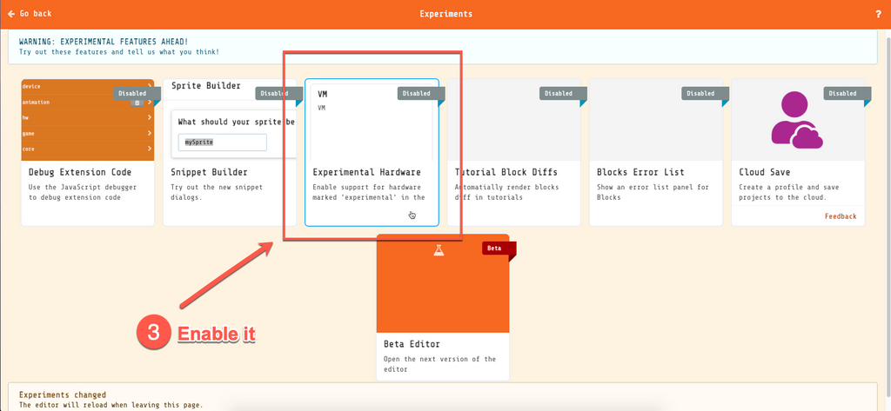Click the mySprite name input field
Image resolution: width=891 pixels, height=411 pixels.
point(222,142)
